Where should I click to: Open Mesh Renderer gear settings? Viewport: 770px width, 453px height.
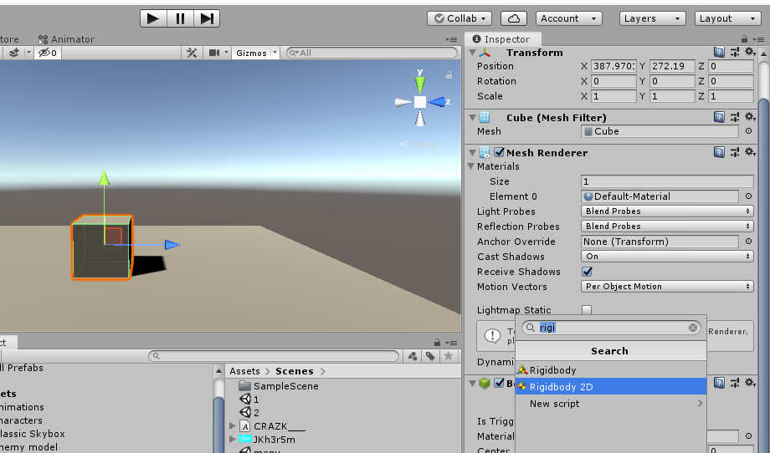pos(750,152)
